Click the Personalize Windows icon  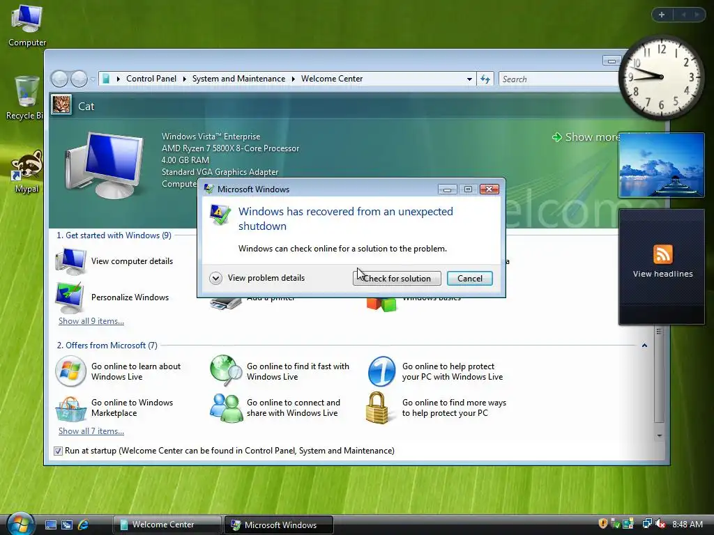(x=69, y=297)
